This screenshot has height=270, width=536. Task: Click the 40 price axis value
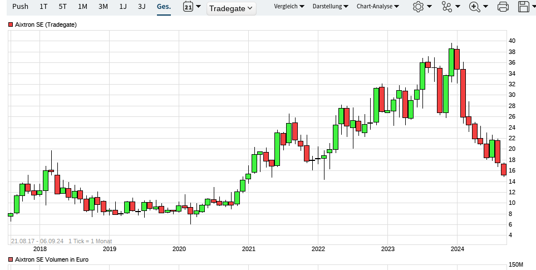tap(512, 41)
